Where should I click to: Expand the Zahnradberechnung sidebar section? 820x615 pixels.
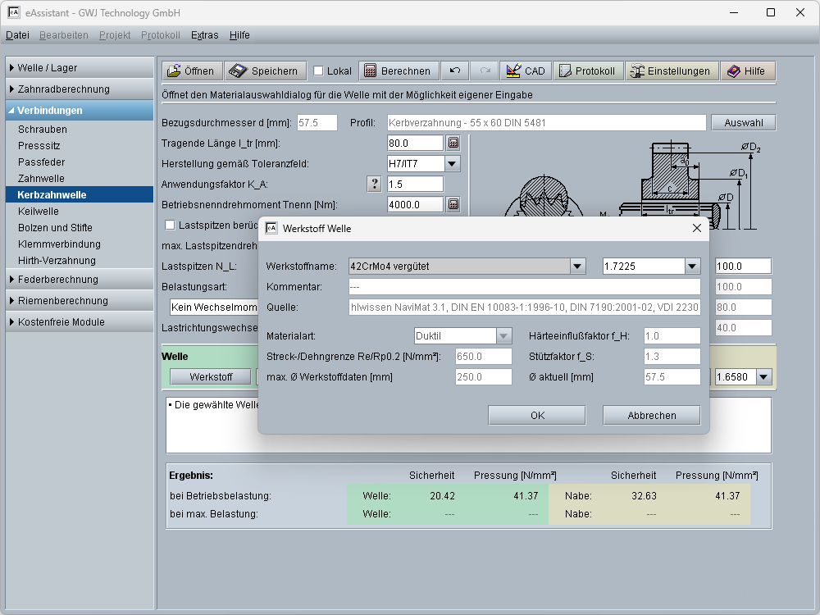(63, 89)
